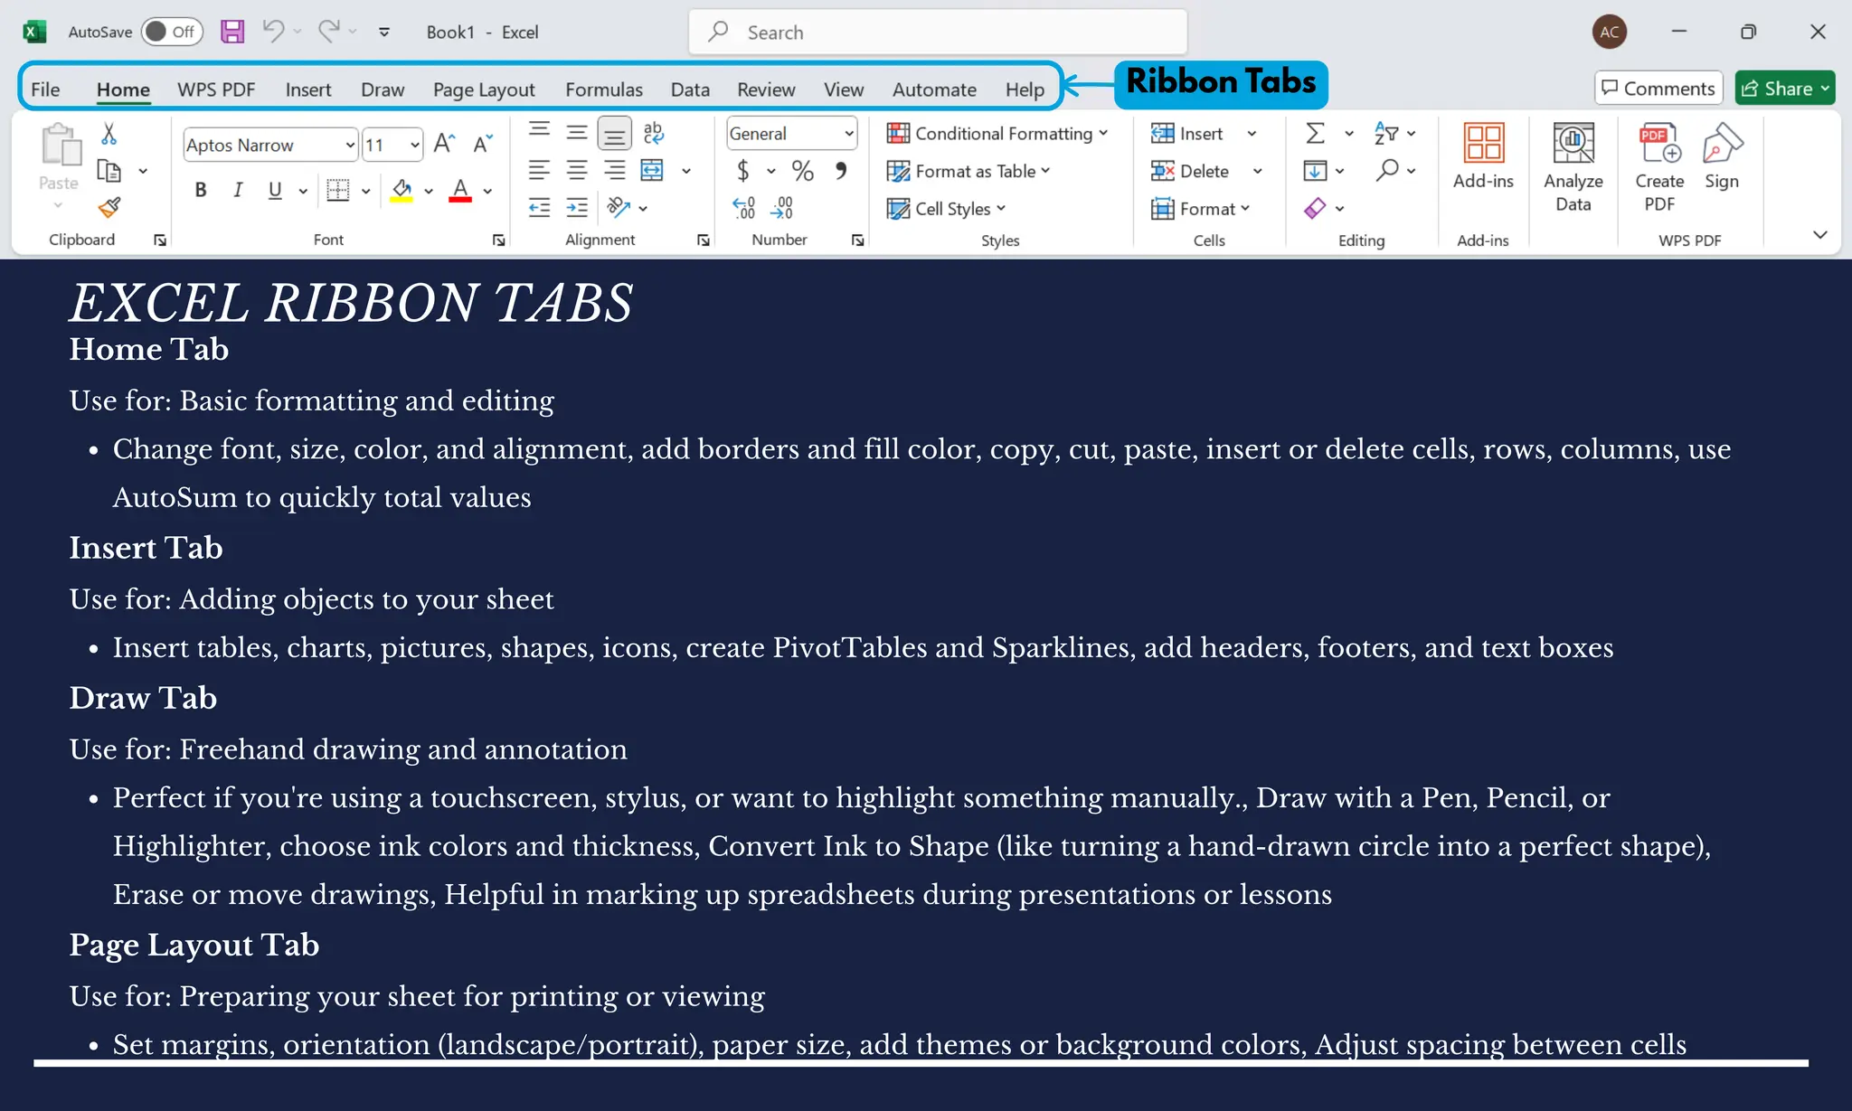This screenshot has width=1852, height=1111.
Task: Open the Add-ins button
Action: (x=1483, y=155)
